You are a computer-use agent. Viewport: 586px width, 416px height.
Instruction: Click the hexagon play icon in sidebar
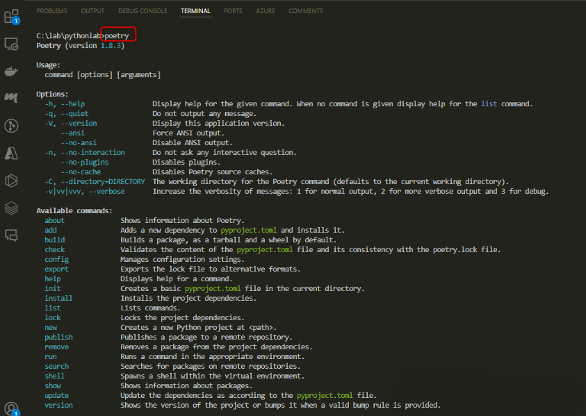coord(11,180)
